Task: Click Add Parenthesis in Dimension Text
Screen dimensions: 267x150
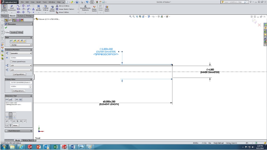Action: click(17, 99)
